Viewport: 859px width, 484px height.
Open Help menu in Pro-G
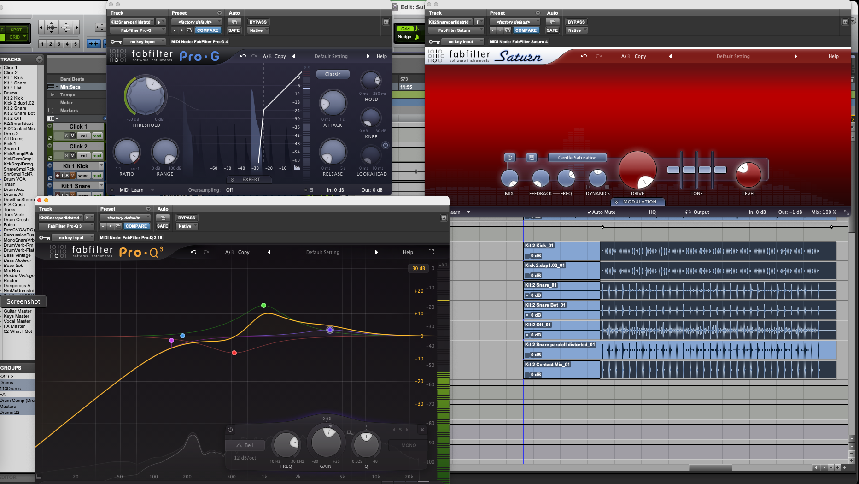382,56
